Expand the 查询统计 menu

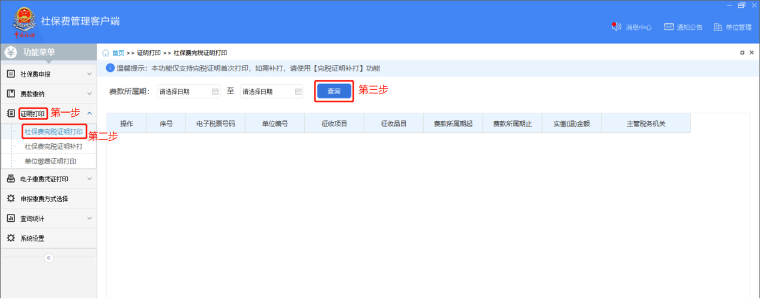tap(89, 219)
